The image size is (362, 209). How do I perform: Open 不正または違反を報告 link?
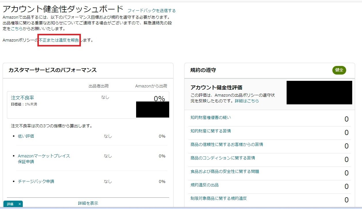coord(58,40)
